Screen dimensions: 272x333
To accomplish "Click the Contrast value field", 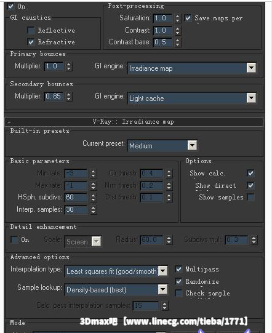I will 162,30.
